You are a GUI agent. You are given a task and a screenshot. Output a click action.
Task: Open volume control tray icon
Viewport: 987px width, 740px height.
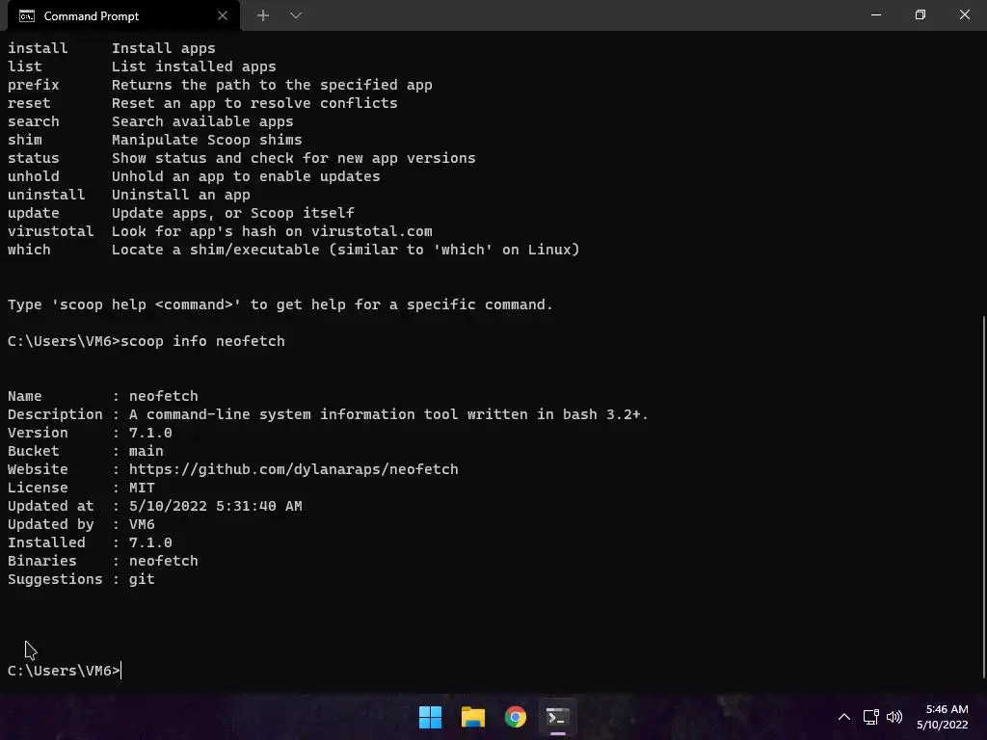point(894,717)
